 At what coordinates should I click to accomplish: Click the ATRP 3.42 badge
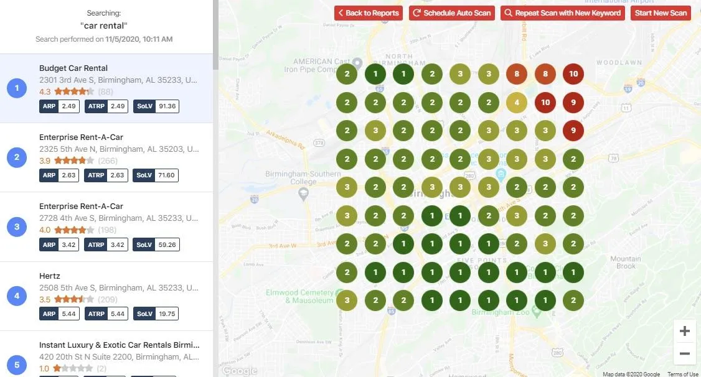point(106,244)
